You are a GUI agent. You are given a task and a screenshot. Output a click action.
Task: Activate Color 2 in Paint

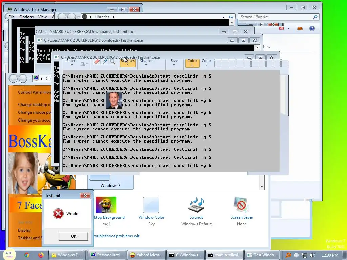206,63
